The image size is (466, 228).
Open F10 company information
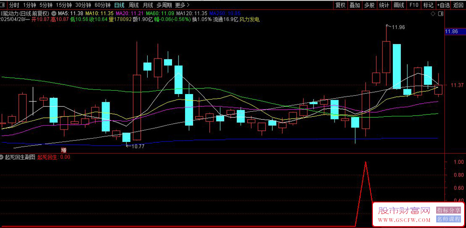click(x=413, y=6)
